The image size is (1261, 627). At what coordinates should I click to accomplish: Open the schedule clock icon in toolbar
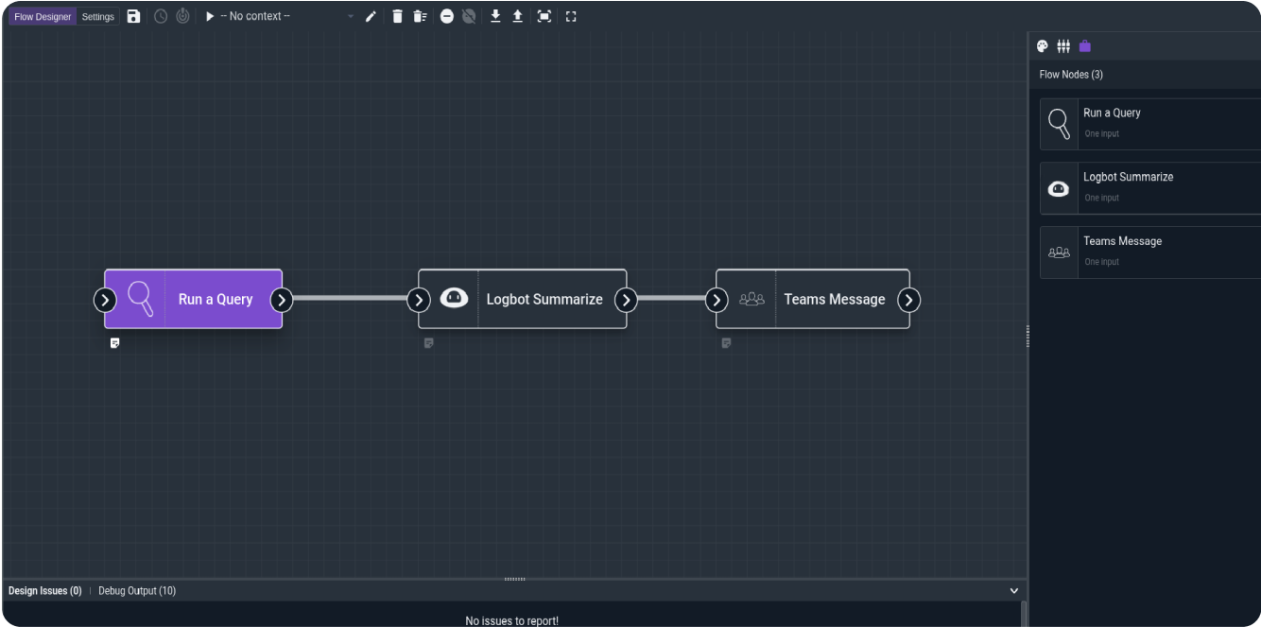click(161, 16)
